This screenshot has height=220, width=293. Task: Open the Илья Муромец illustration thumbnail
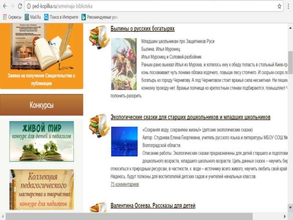pyautogui.click(x=124, y=64)
